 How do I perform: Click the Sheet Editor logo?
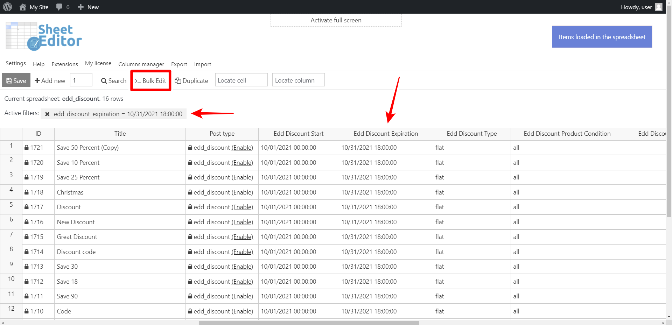43,36
